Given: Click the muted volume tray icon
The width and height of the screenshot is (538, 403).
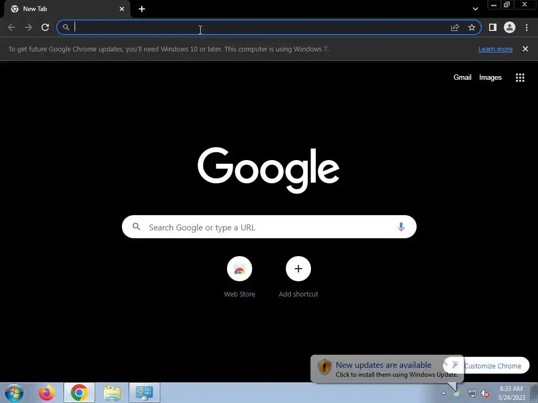Looking at the screenshot, I should (x=485, y=393).
